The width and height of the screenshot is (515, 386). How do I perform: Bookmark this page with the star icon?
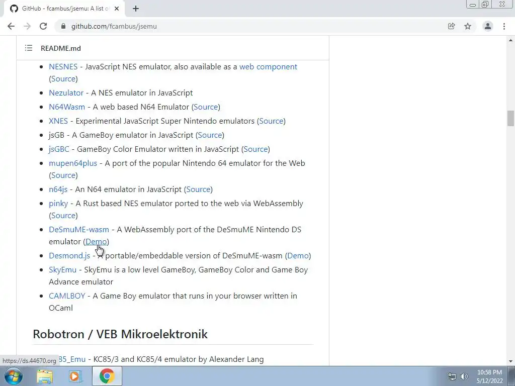pyautogui.click(x=468, y=26)
